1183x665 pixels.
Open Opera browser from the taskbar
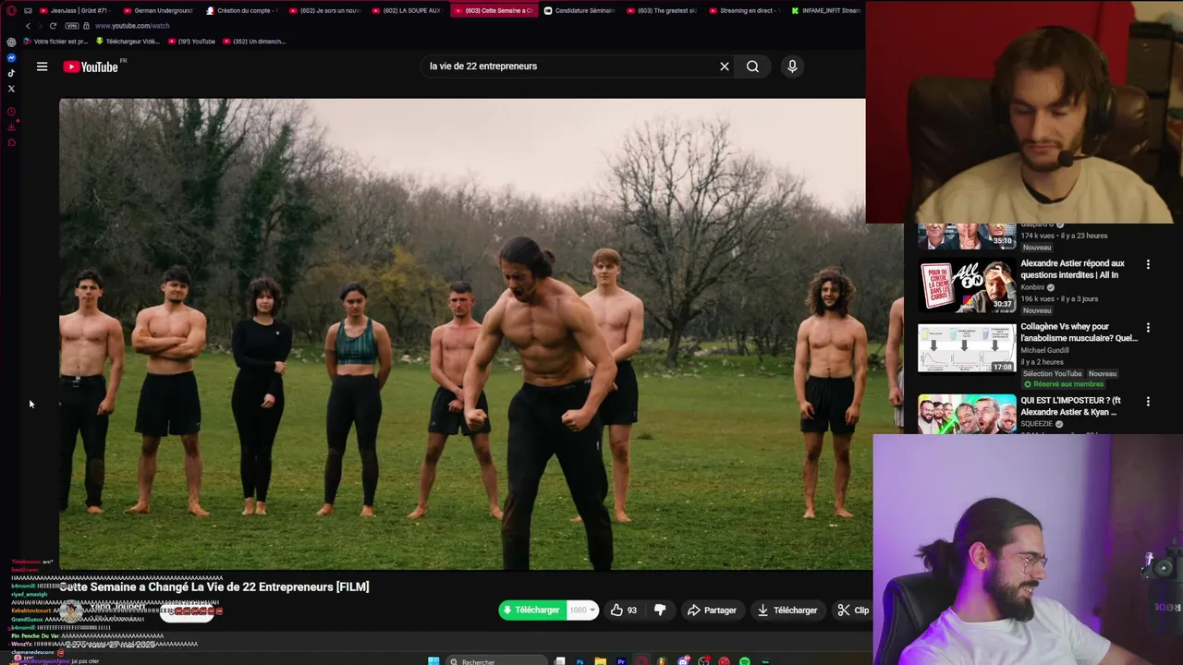(641, 660)
